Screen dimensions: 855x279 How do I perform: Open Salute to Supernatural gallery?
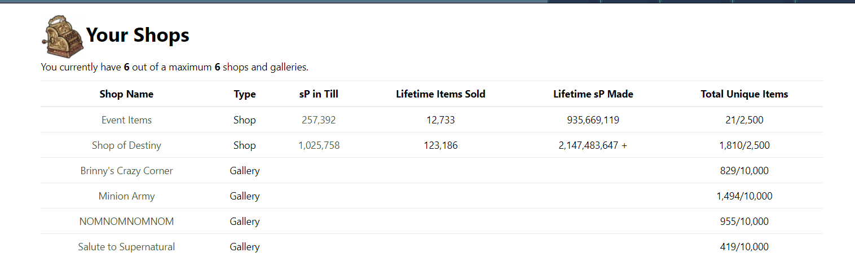[126, 247]
